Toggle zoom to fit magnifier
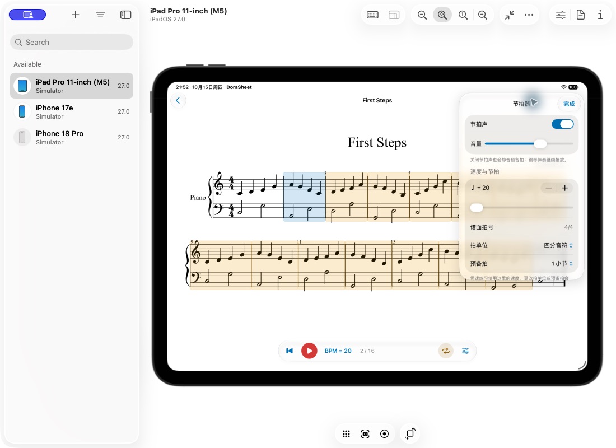The width and height of the screenshot is (616, 448). pyautogui.click(x=442, y=15)
